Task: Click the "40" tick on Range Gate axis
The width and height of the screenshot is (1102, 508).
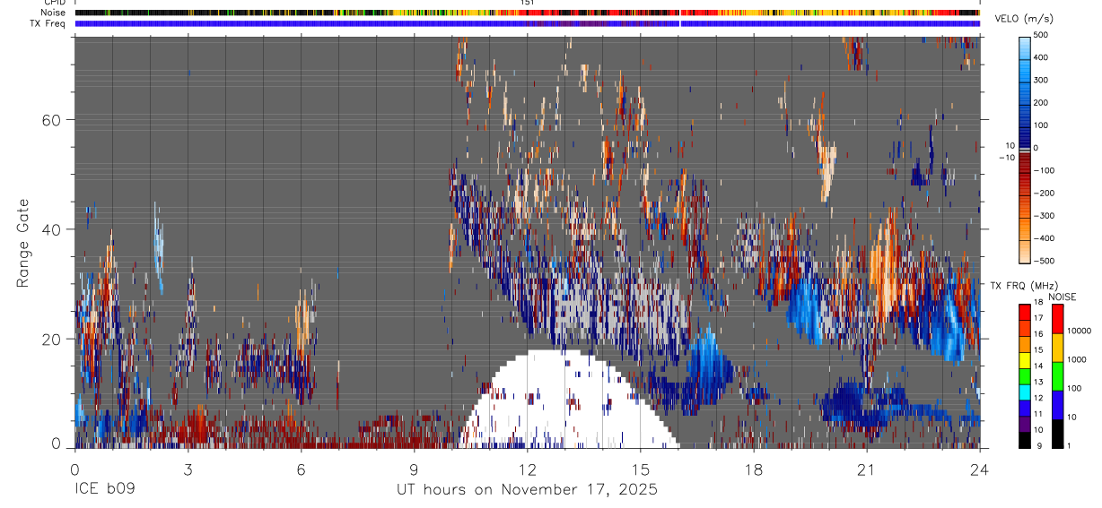Action: [50, 229]
